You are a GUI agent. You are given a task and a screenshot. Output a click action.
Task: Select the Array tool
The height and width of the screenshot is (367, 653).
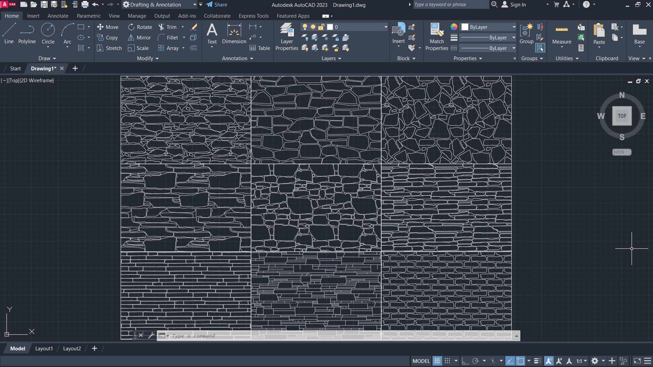[172, 48]
